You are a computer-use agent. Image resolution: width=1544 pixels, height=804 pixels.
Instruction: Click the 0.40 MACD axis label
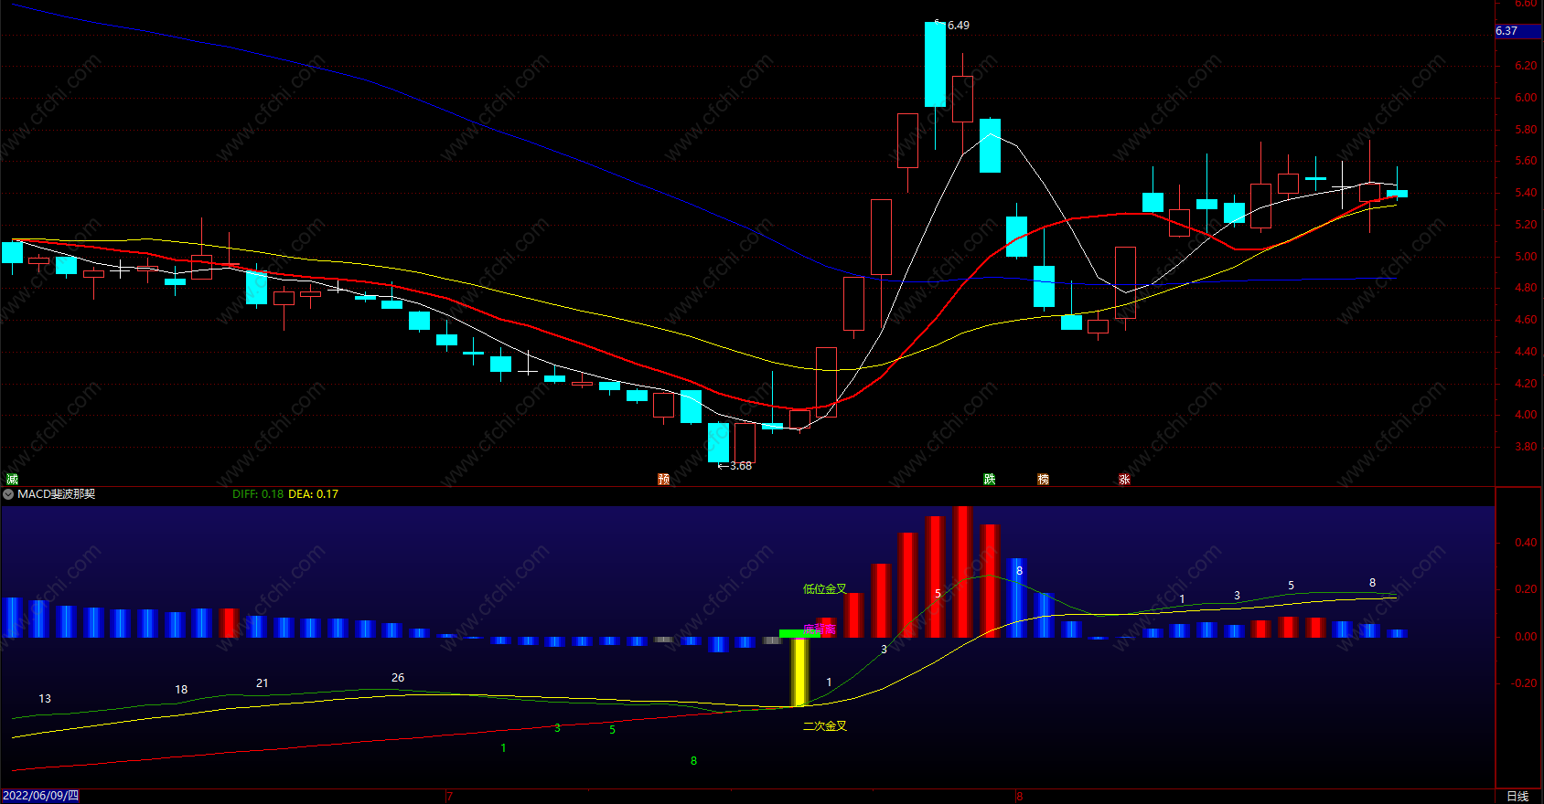1526,543
